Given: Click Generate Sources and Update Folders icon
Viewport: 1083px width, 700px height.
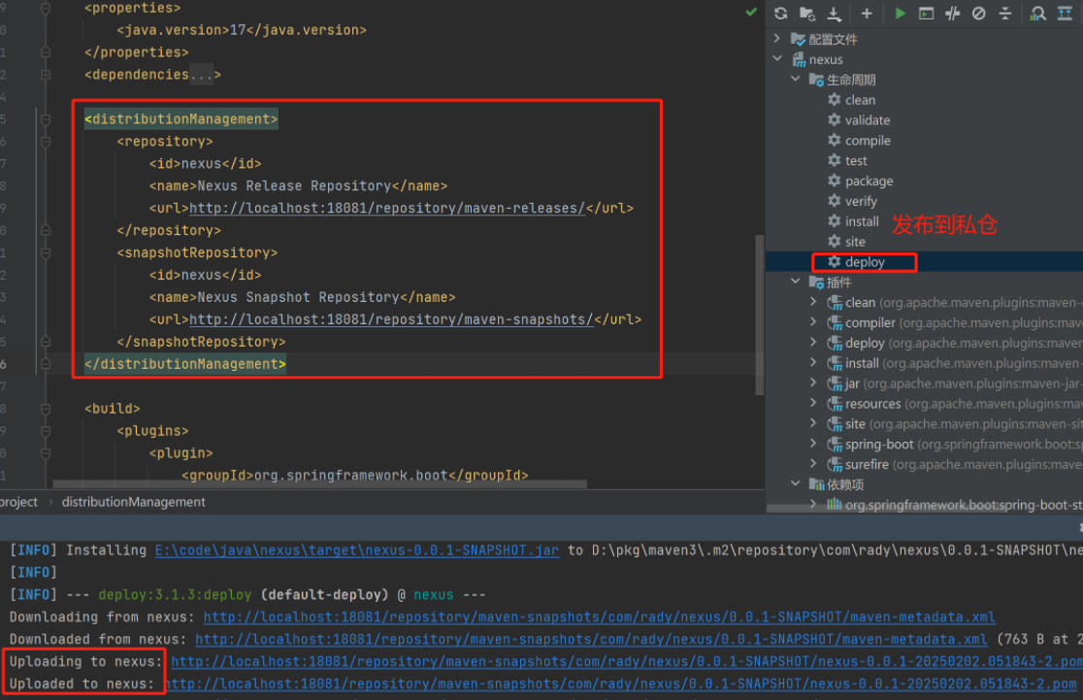Looking at the screenshot, I should [806, 14].
